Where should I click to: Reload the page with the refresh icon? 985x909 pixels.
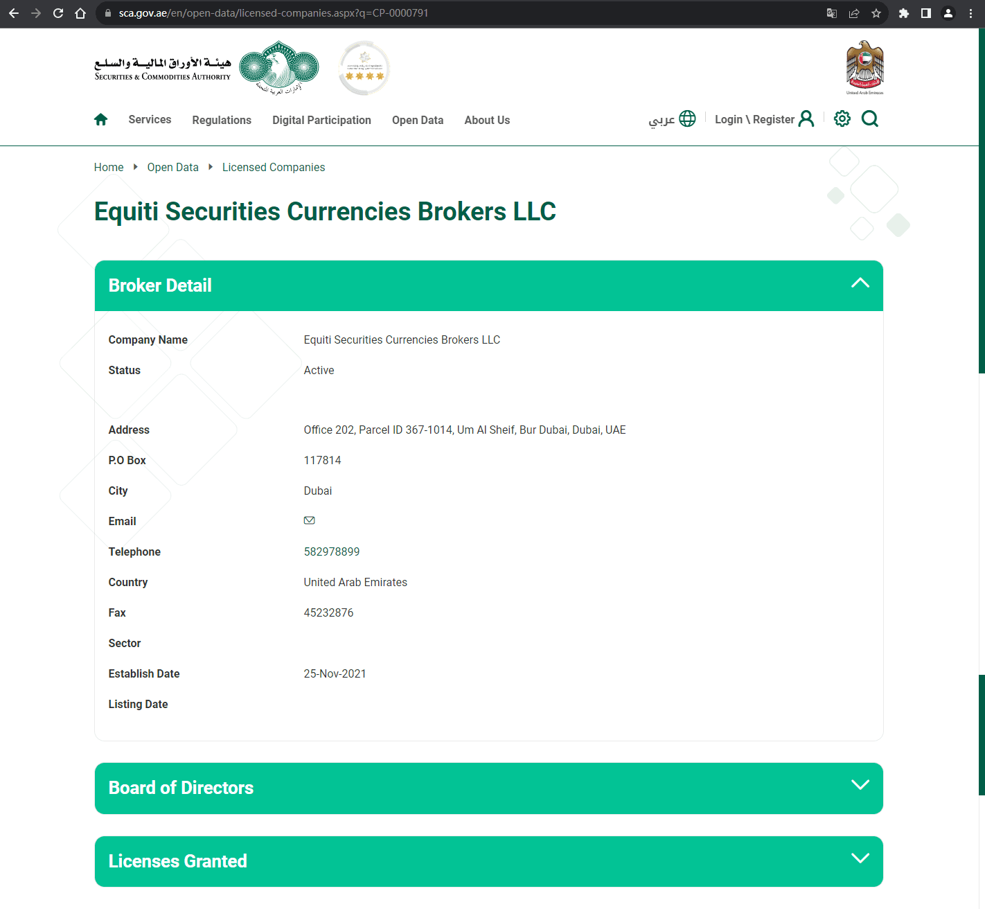58,13
